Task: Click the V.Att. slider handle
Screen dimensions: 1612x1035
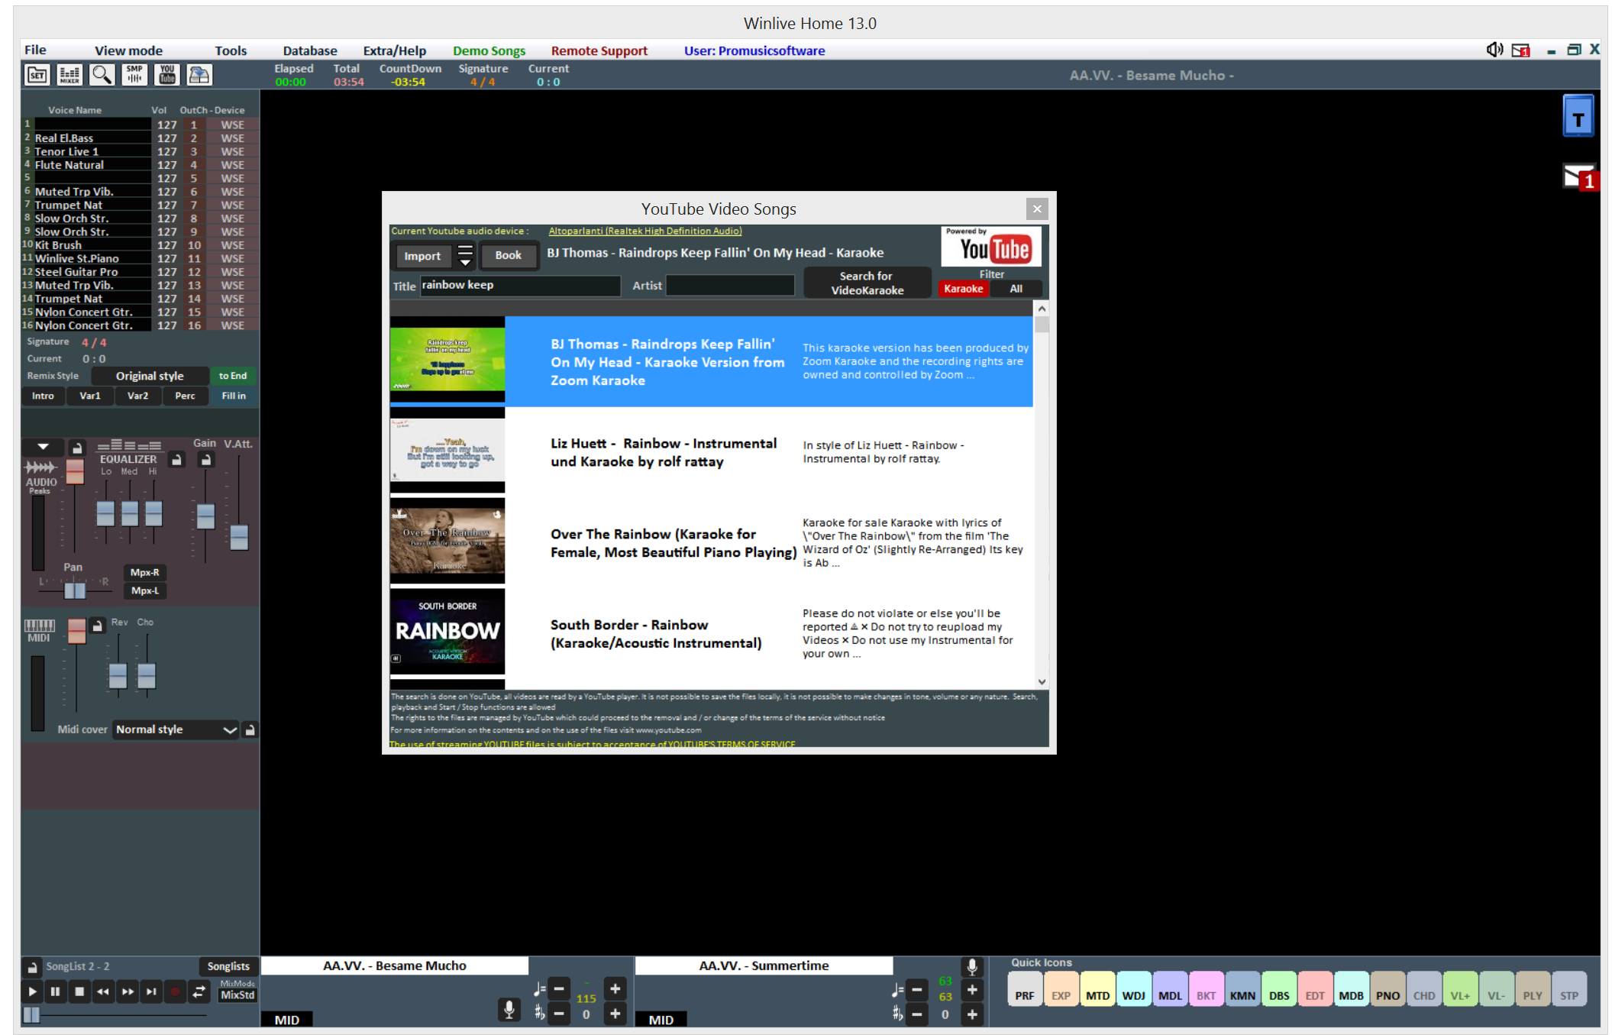Action: (239, 538)
